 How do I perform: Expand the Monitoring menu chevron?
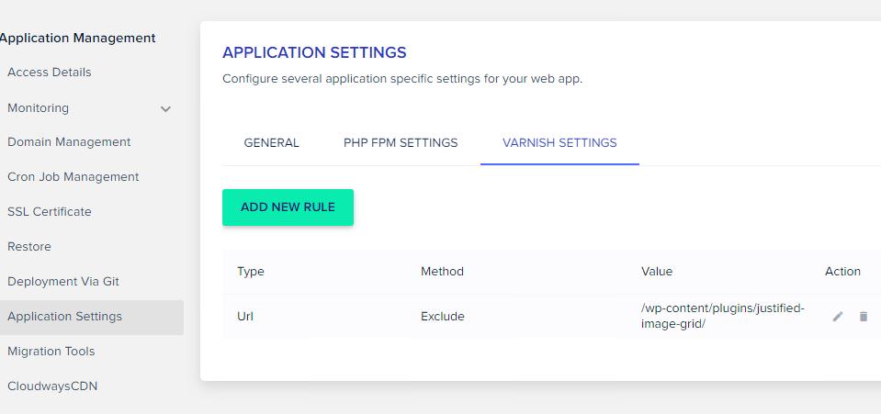click(x=165, y=109)
